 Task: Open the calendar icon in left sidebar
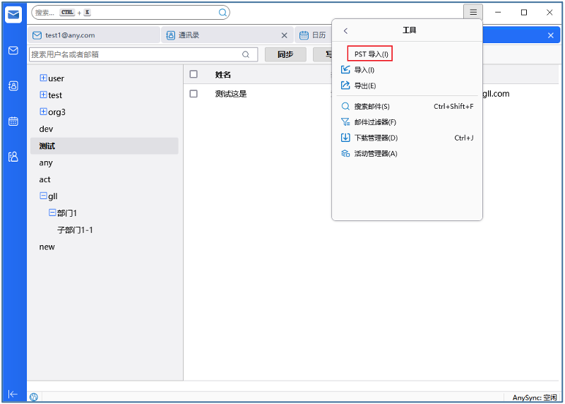[x=13, y=121]
